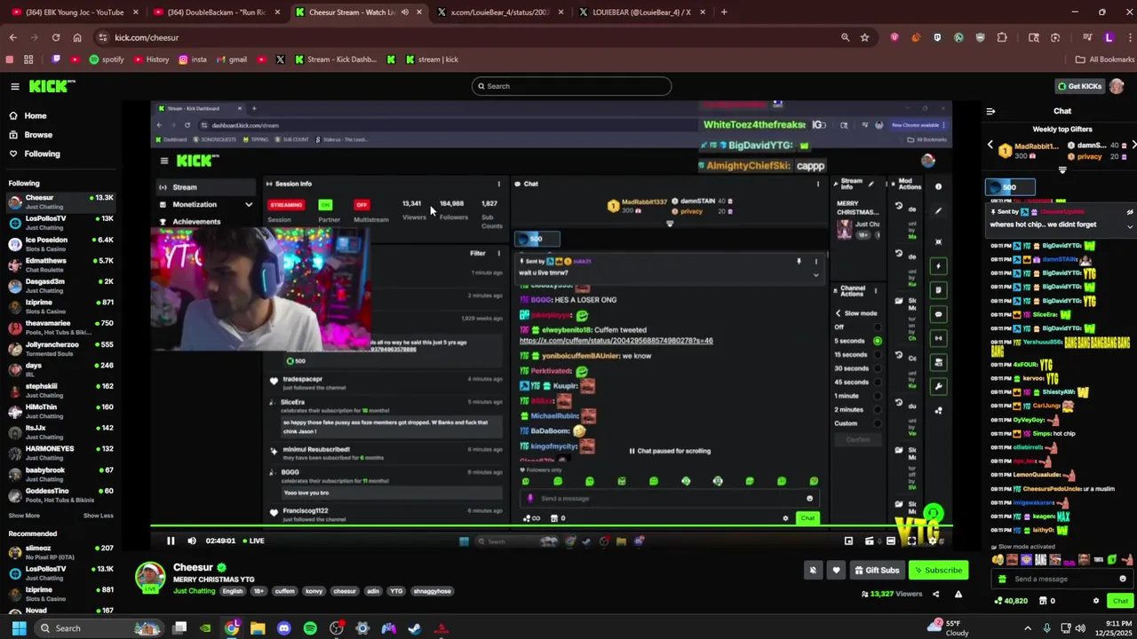Viewport: 1137px width, 639px height.
Task: Open Discord from the taskbar
Action: [283, 628]
